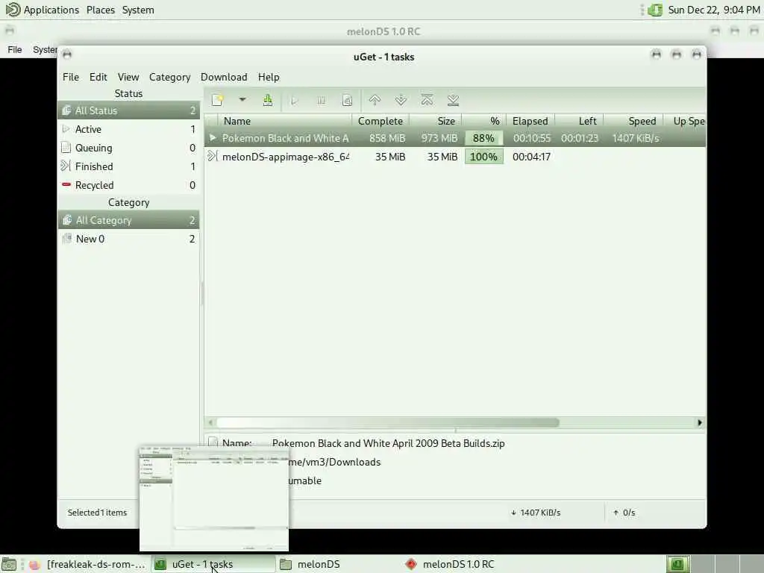This screenshot has height=573, width=764.
Task: Open the new download dropdown arrow
Action: pyautogui.click(x=242, y=100)
